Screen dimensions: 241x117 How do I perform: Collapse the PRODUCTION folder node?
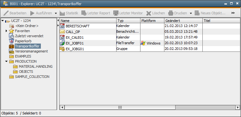(6, 61)
